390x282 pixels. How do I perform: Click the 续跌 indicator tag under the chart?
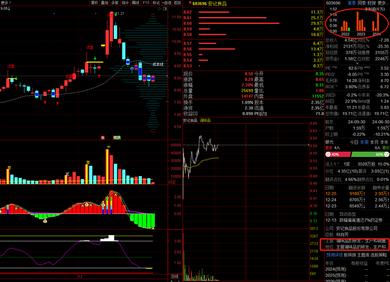(117, 138)
